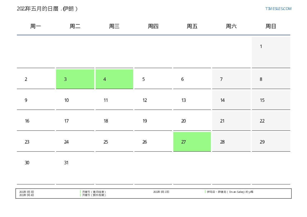This screenshot has height=217, width=307.
Task: Select Saturday day 21
Action: (x=231, y=121)
